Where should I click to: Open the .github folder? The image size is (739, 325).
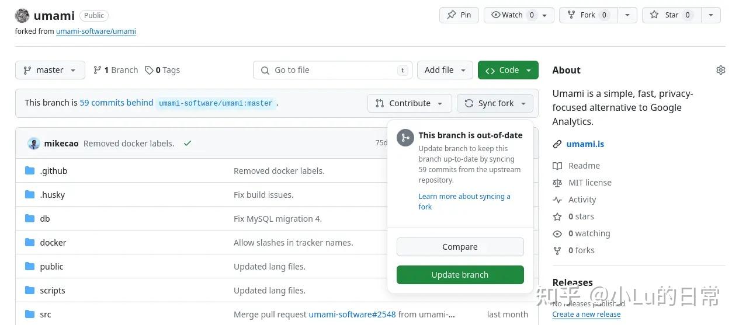(54, 171)
